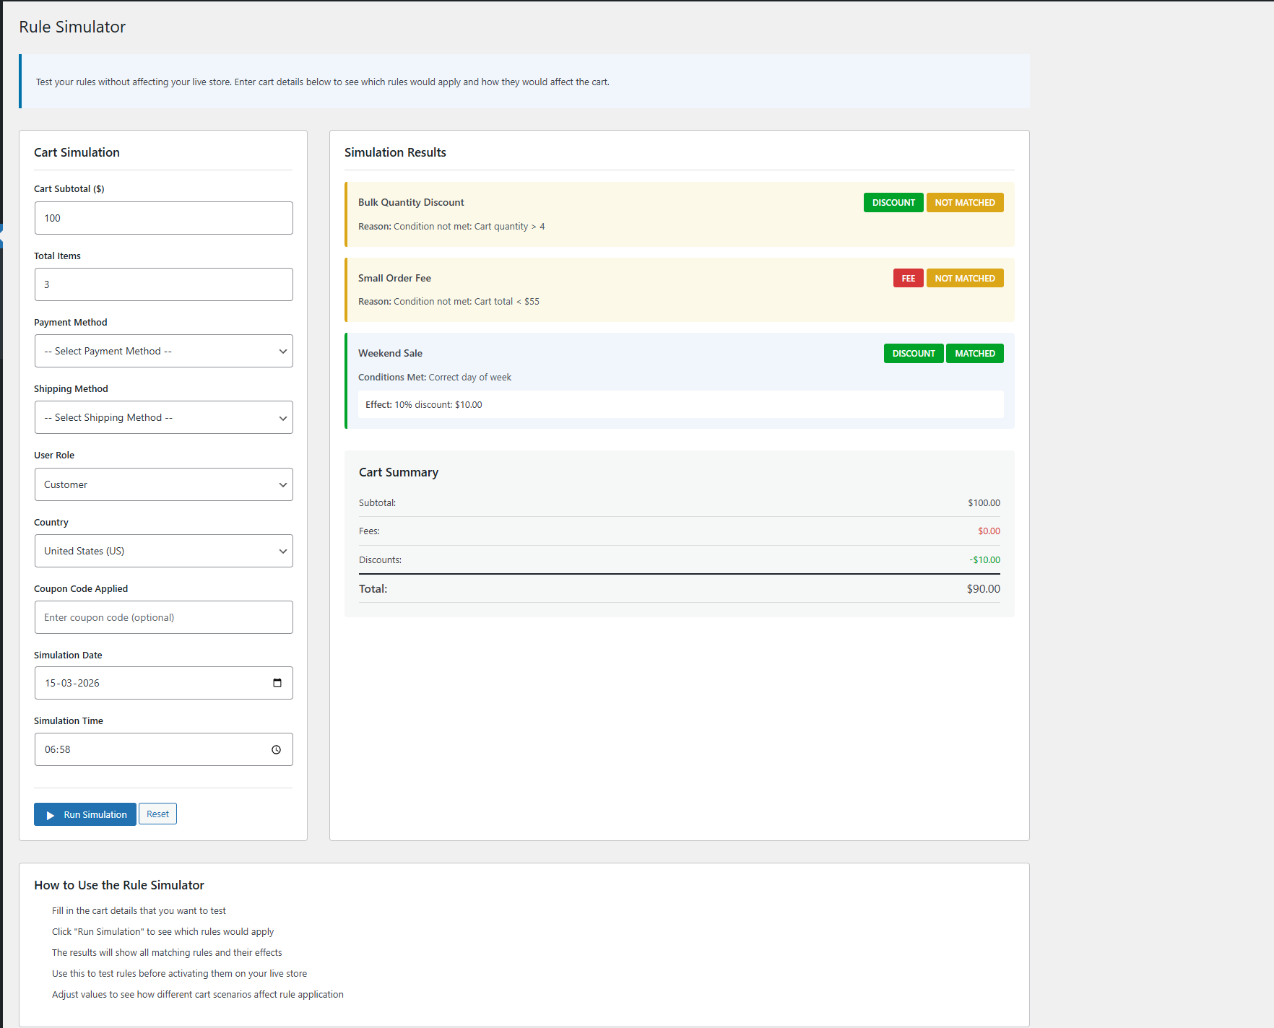Click the Reset button

click(x=157, y=814)
